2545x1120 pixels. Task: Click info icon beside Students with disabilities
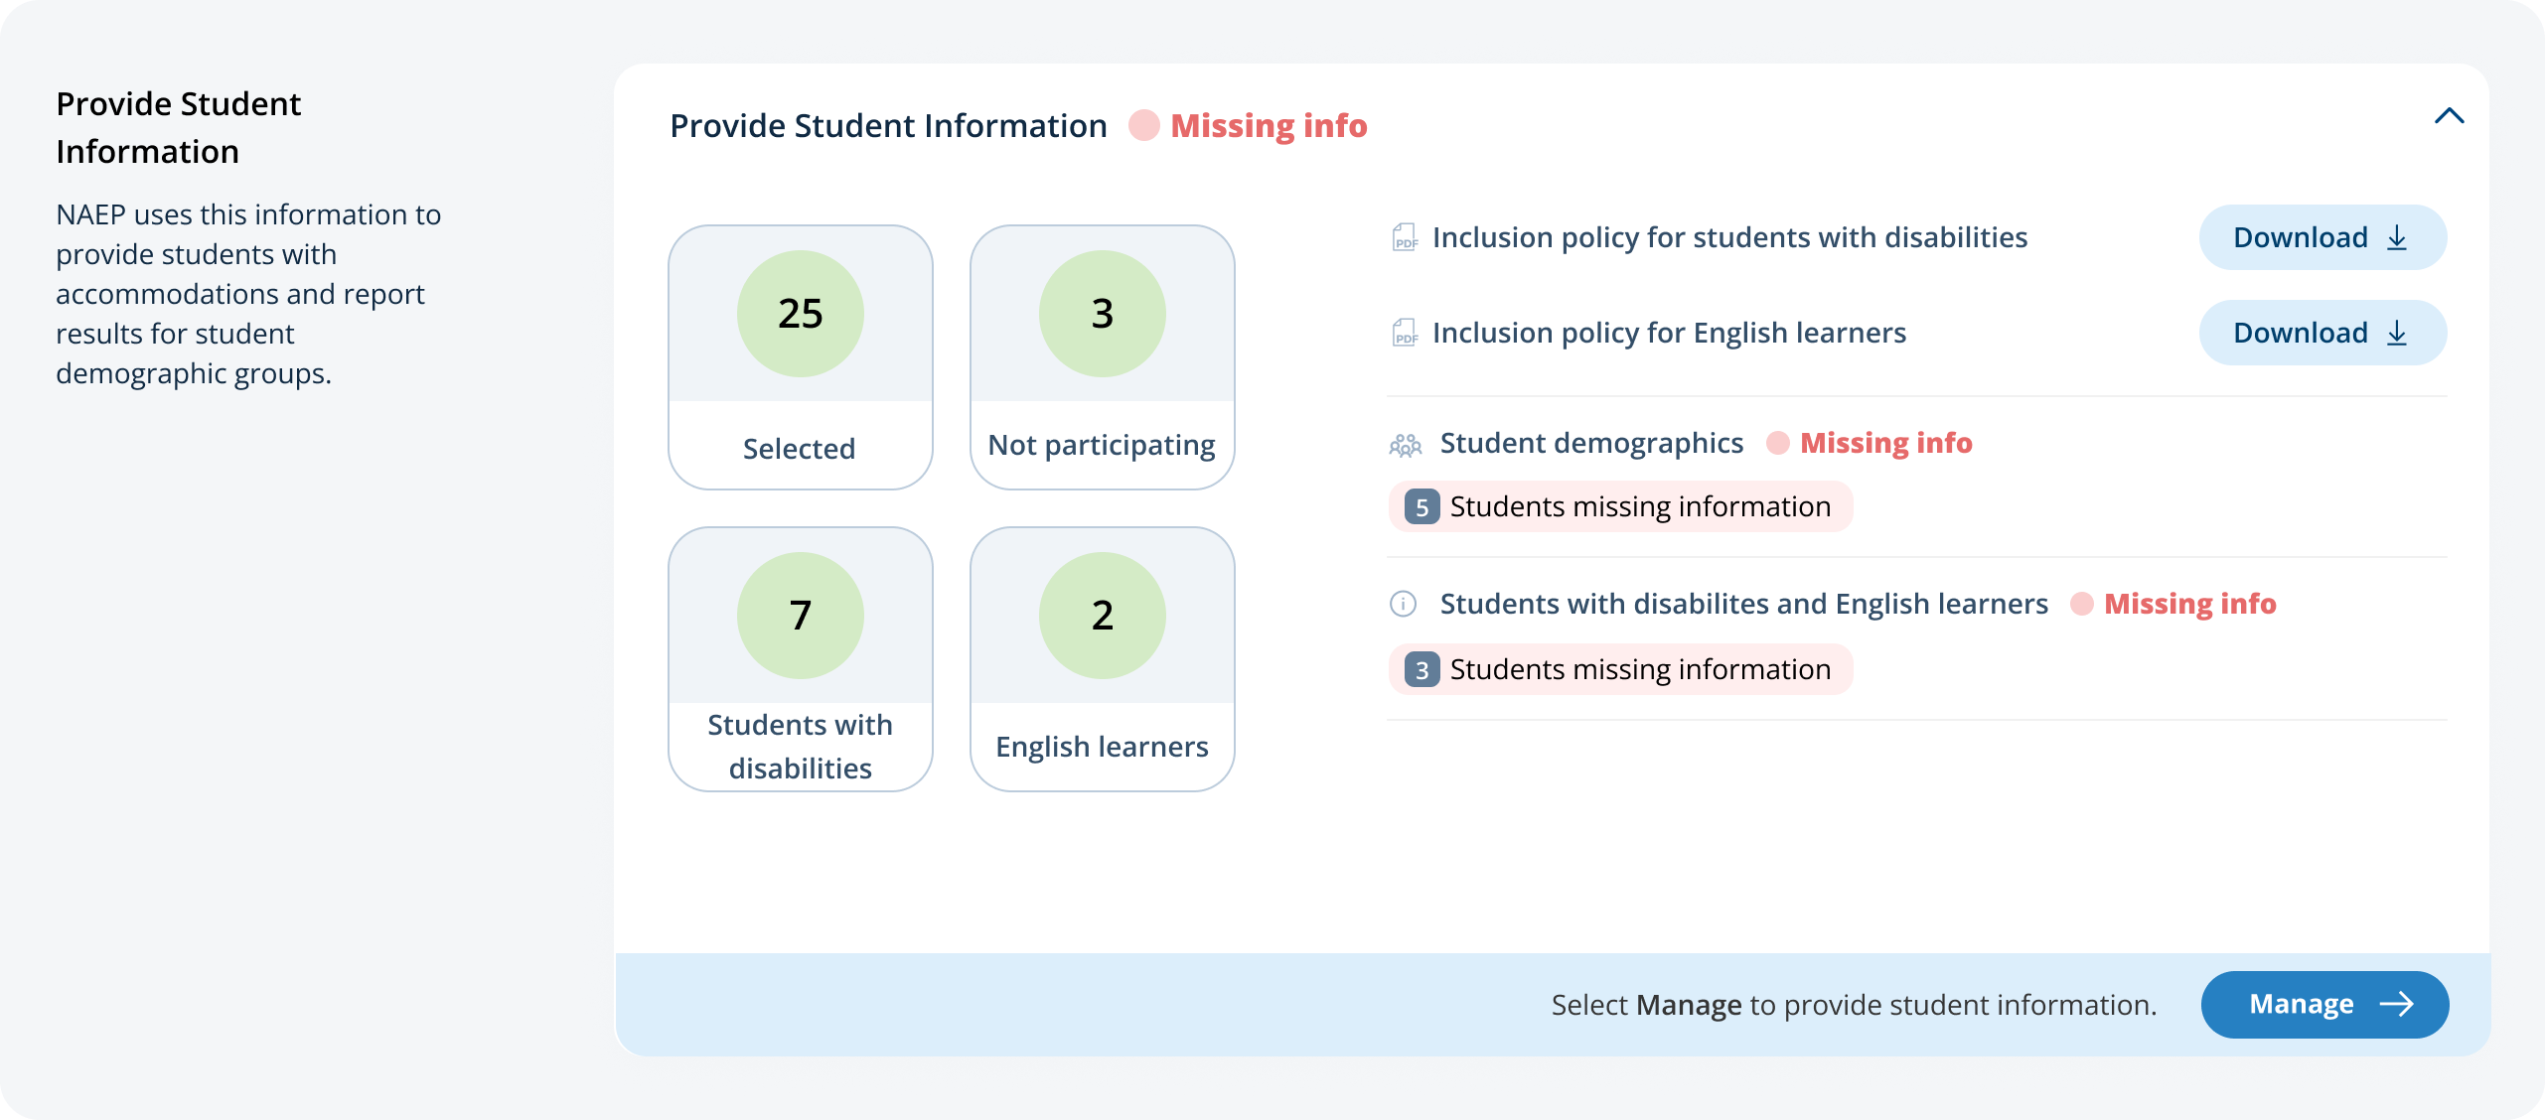(1403, 604)
